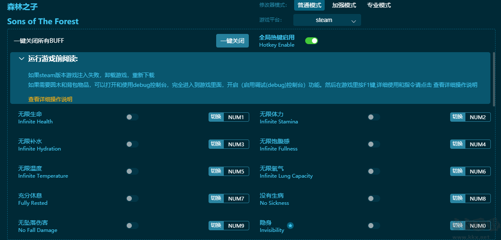501x240 pixels.
Task: Click the 切换 button for NUM8
Action: tap(457, 199)
